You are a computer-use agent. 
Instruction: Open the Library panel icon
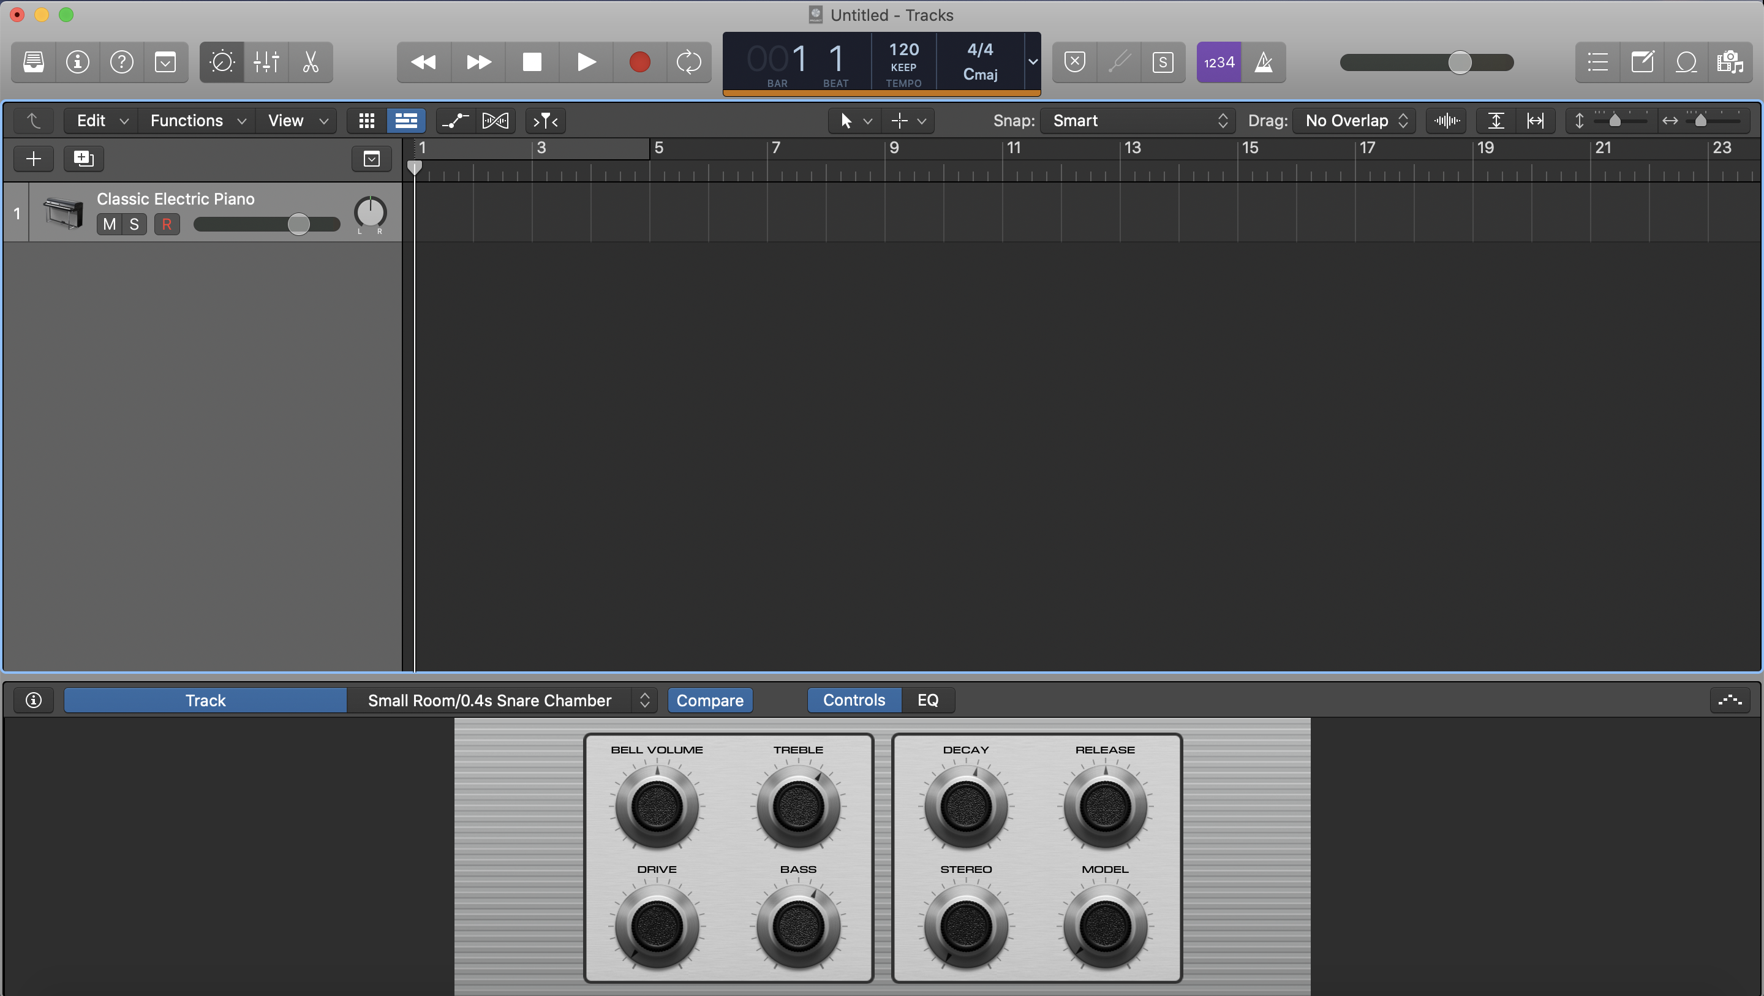tap(34, 62)
